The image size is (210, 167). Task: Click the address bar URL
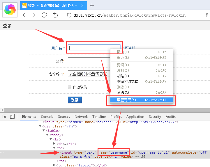(x=129, y=15)
